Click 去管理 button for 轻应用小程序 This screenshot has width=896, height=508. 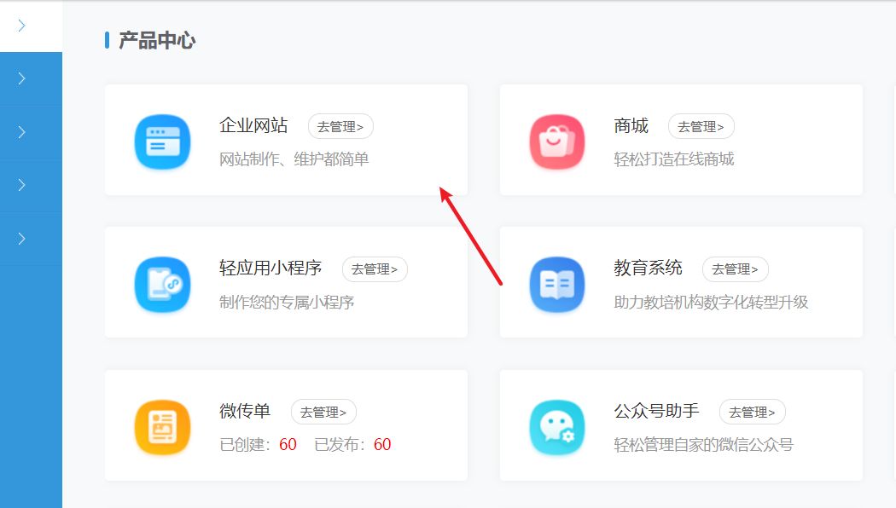(375, 268)
